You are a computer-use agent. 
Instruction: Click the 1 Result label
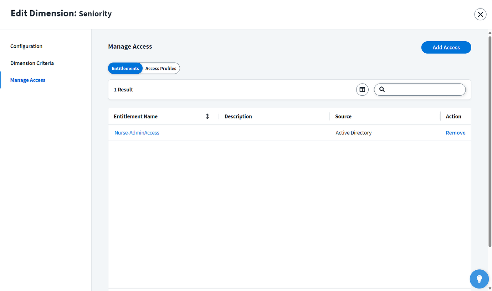point(123,89)
